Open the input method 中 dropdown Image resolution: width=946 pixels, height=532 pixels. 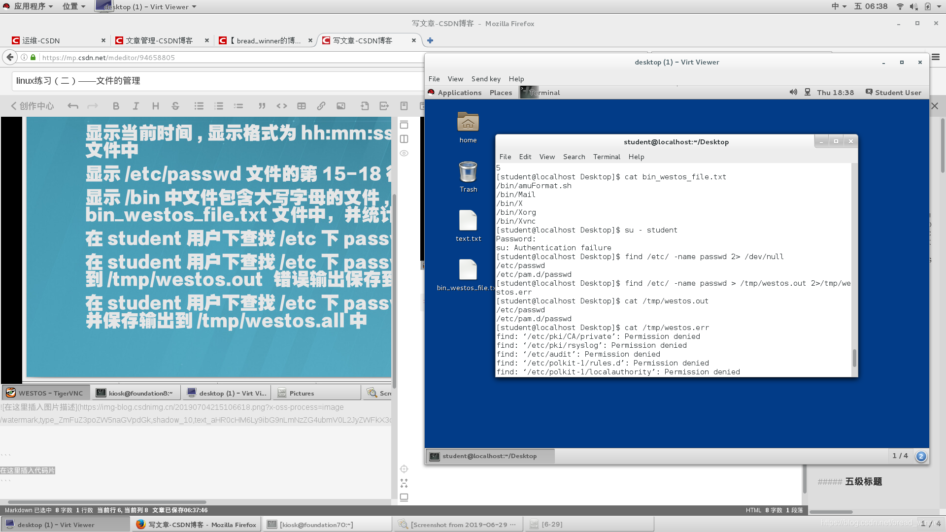click(x=839, y=6)
